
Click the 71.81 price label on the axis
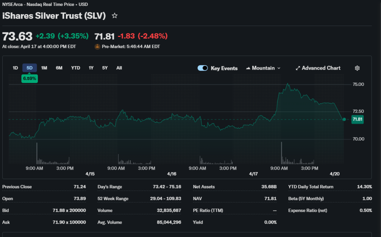pos(358,119)
